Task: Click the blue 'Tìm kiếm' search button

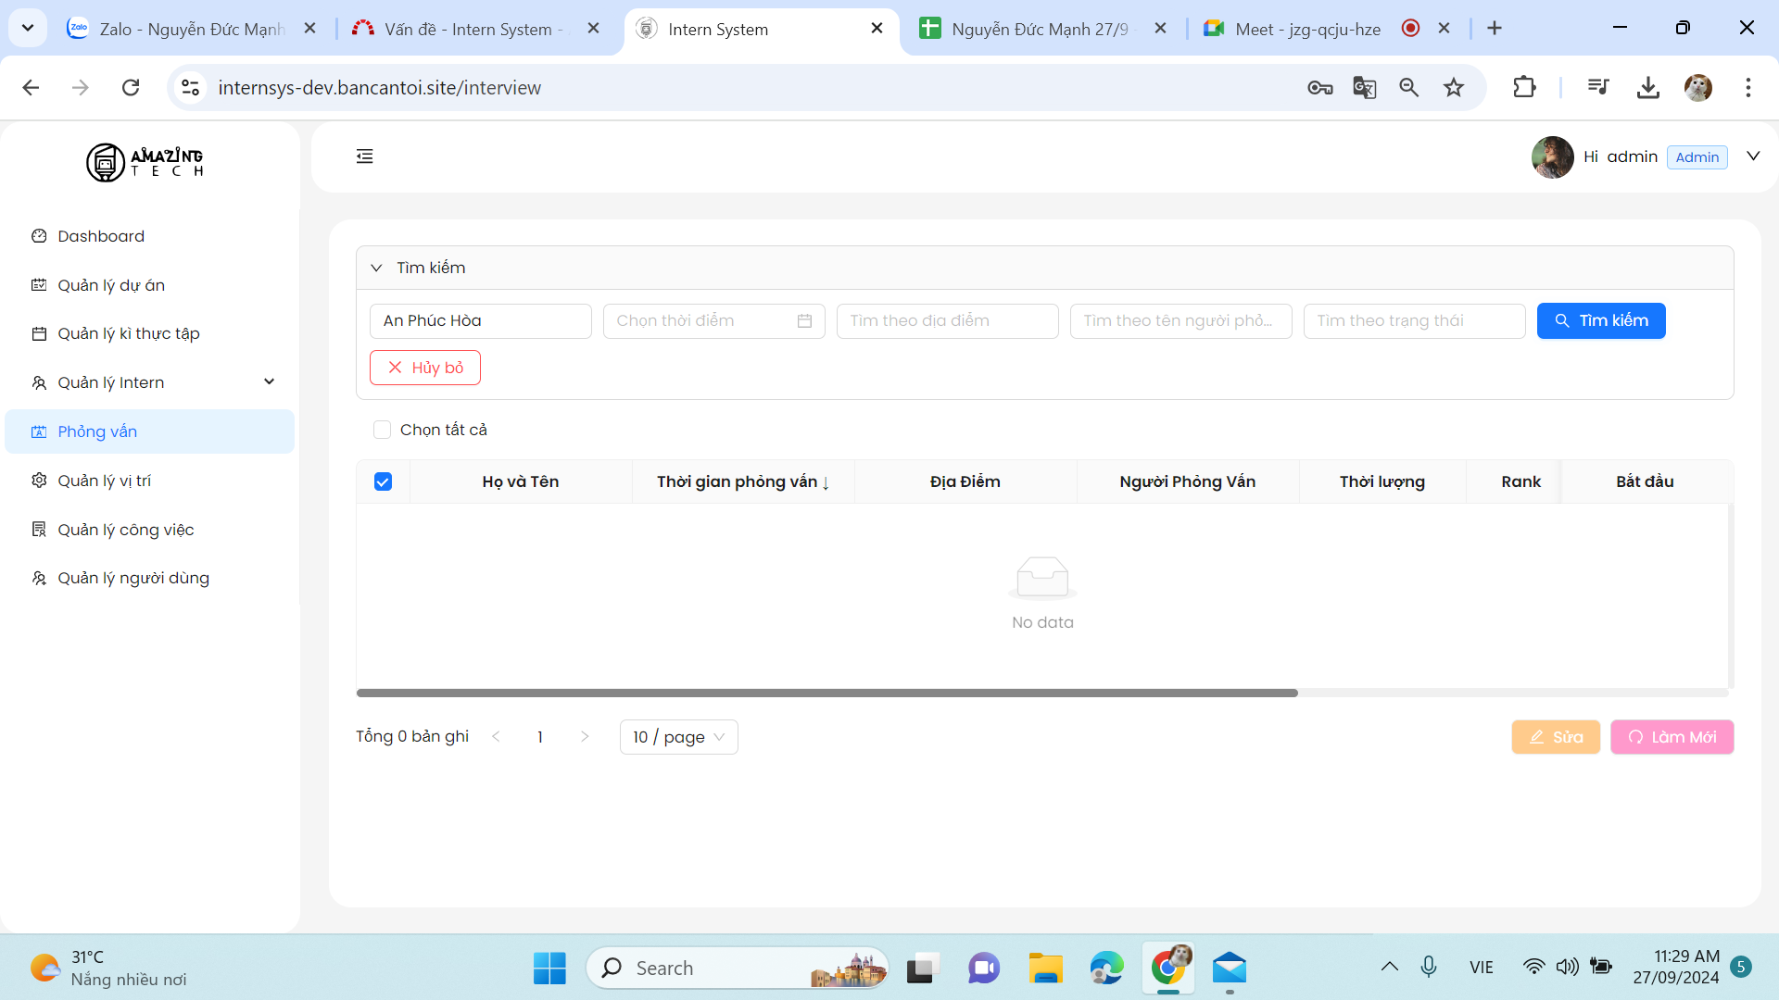Action: coord(1600,320)
